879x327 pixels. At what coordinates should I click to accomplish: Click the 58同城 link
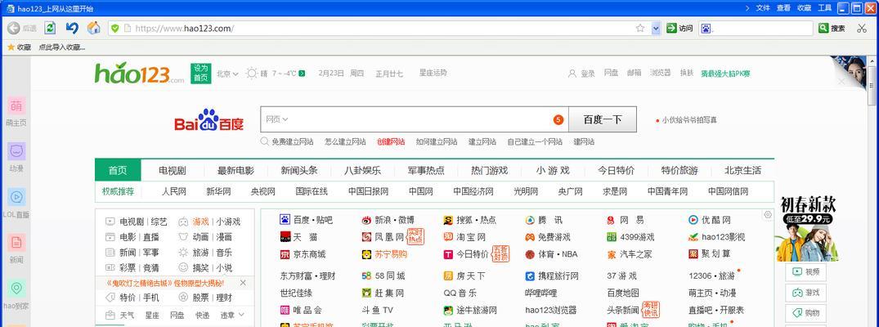click(x=389, y=276)
